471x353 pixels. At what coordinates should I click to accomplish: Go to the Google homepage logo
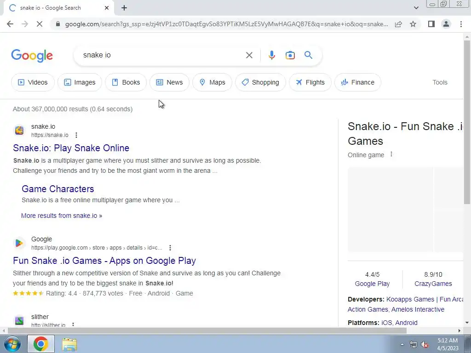[32, 56]
